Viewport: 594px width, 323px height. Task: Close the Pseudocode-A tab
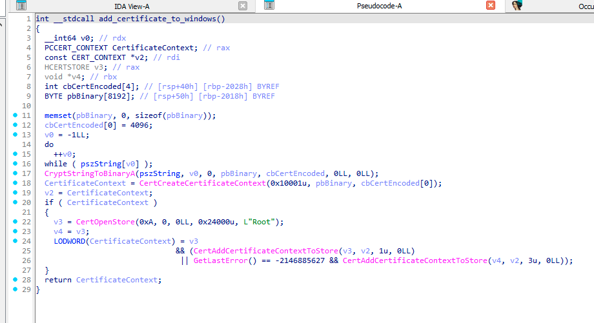491,5
